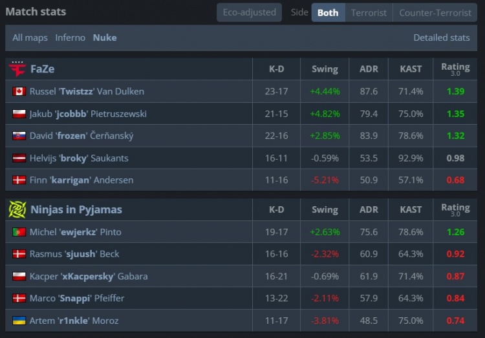Select the Both sides option
485x338 pixels.
tap(328, 12)
